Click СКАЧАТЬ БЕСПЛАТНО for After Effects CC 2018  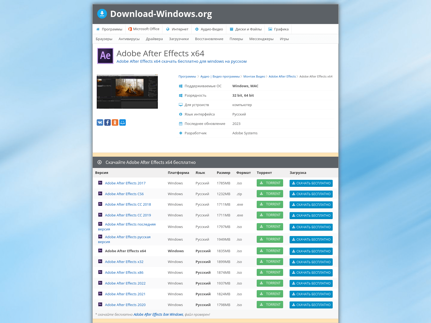point(311,205)
